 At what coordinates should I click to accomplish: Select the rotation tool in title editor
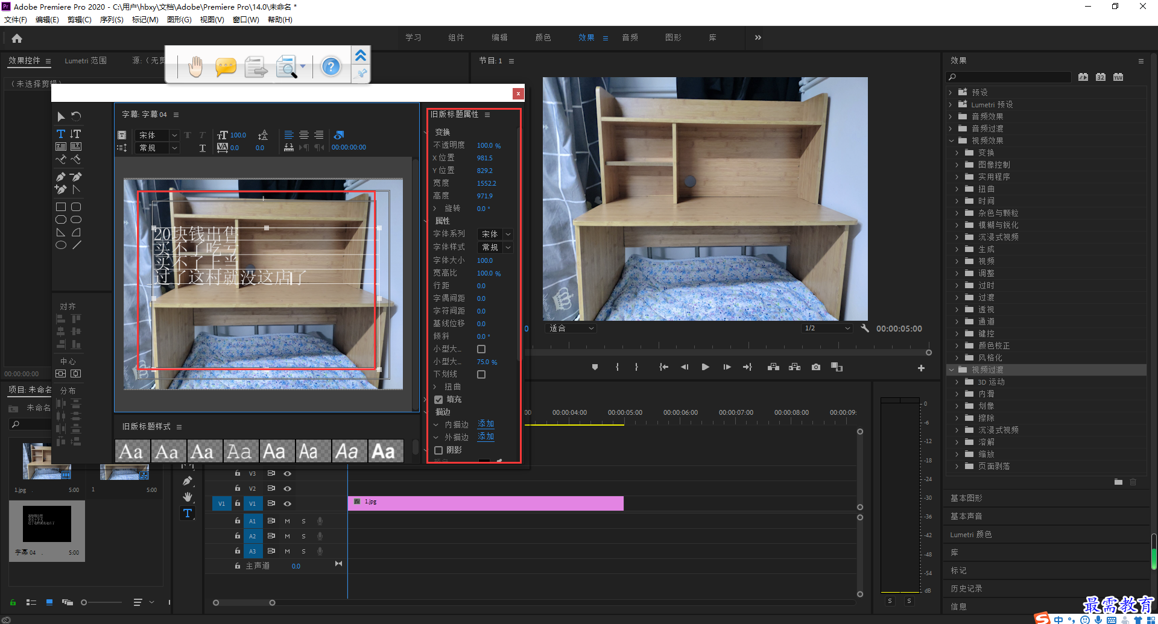(76, 116)
